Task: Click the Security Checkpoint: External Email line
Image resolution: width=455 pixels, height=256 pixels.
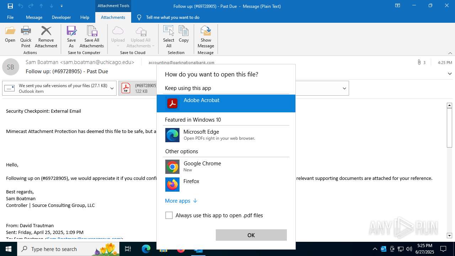Action: click(43, 111)
